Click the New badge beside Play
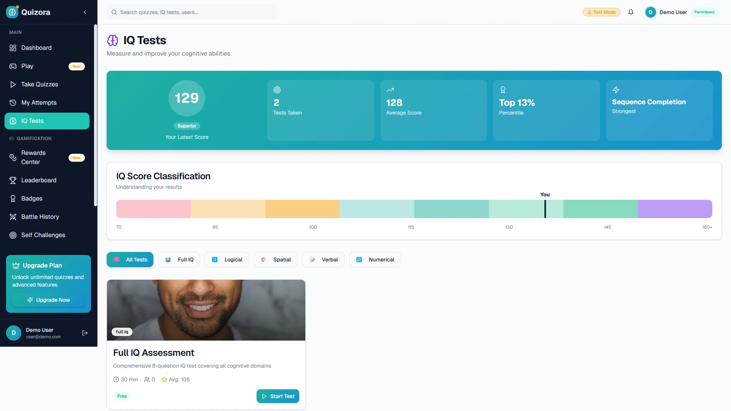This screenshot has width=731, height=411. (77, 67)
